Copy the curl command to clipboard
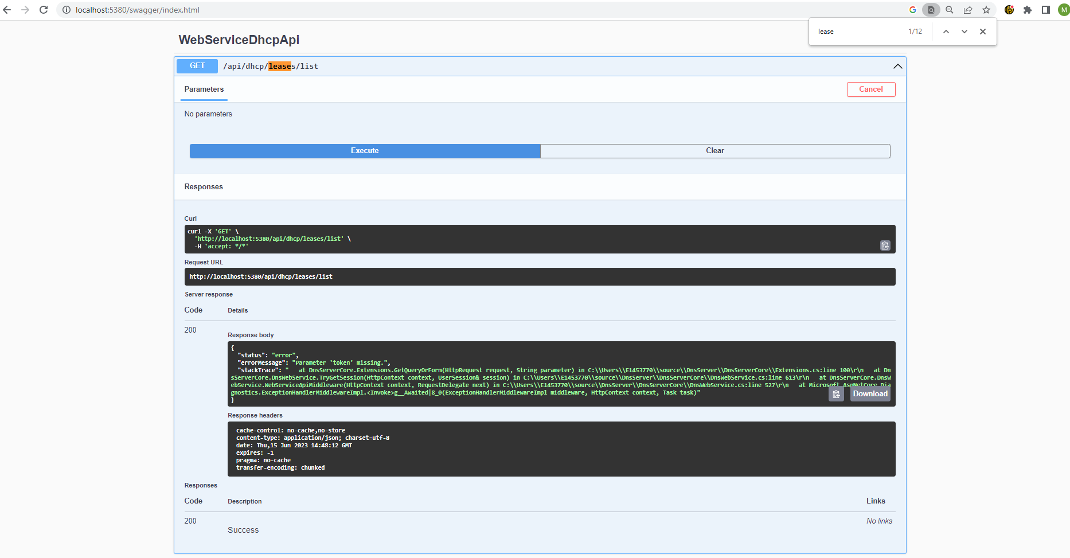The height and width of the screenshot is (558, 1070). click(885, 245)
